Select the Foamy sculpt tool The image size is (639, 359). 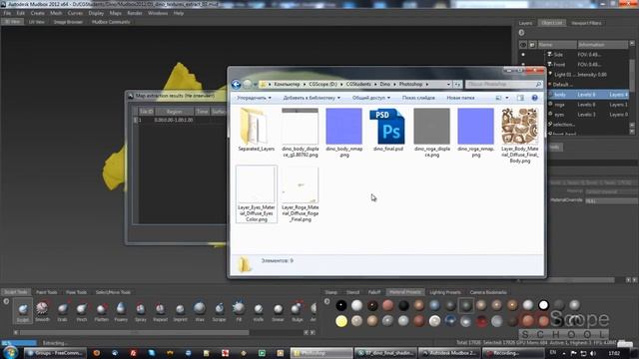[x=121, y=311]
